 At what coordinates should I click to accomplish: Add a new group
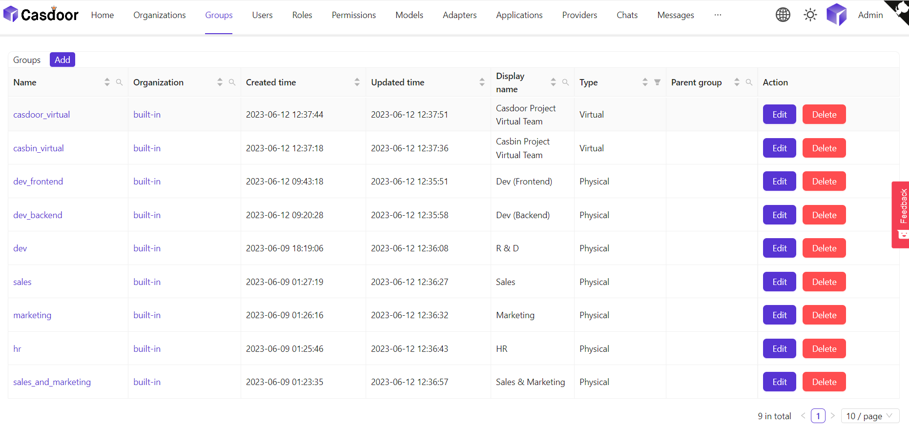(62, 60)
